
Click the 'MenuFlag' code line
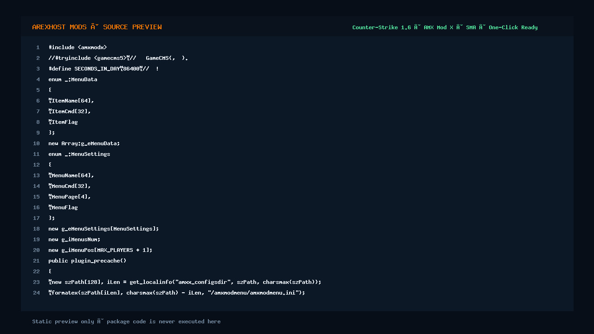63,207
